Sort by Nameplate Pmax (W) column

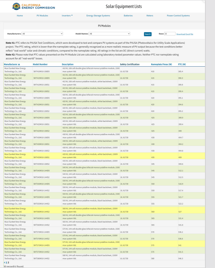coord(162,64)
